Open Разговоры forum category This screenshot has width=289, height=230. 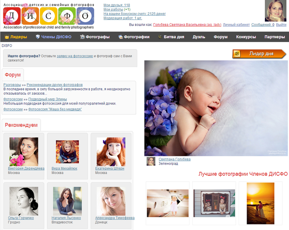[x=12, y=85]
